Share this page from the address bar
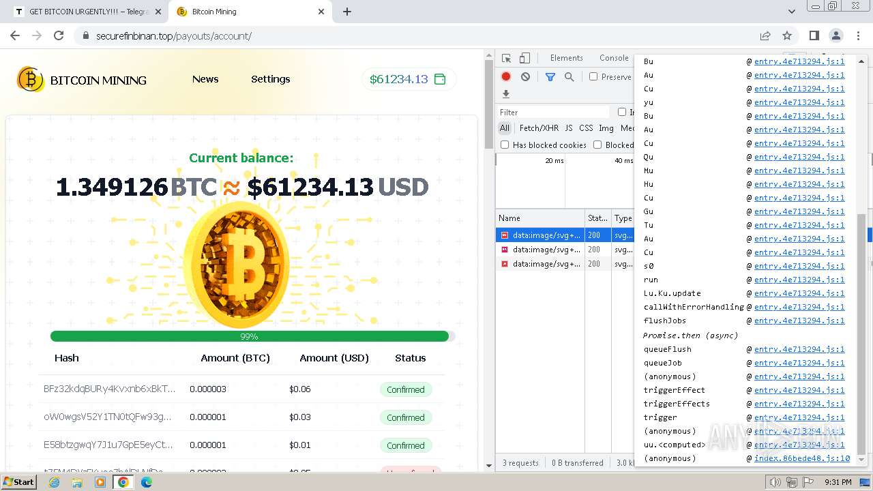 click(x=765, y=35)
